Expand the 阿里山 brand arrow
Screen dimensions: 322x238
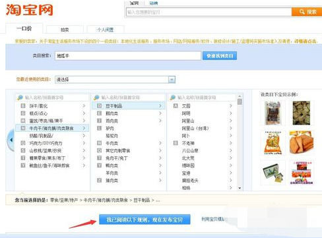tap(230, 121)
